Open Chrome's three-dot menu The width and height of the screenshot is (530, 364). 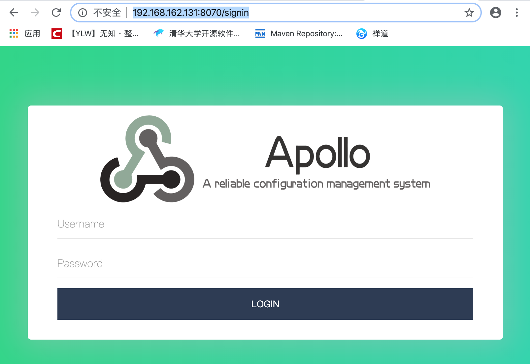[x=516, y=13]
